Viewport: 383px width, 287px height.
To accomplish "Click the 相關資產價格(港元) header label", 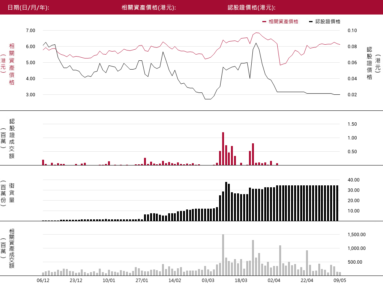I will pyautogui.click(x=149, y=8).
